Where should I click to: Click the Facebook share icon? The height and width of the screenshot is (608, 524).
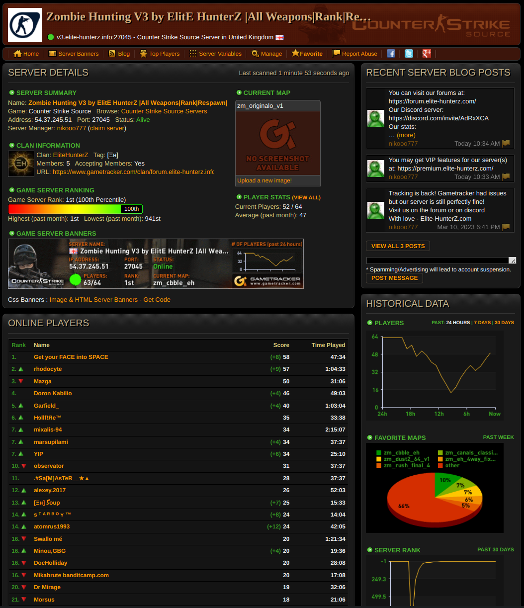click(x=391, y=54)
